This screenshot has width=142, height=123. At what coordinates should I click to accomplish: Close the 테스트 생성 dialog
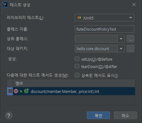coord(134,4)
